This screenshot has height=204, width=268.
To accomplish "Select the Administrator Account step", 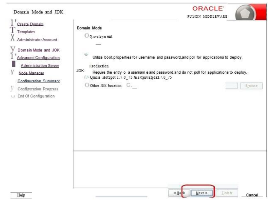I will pos(37,39).
